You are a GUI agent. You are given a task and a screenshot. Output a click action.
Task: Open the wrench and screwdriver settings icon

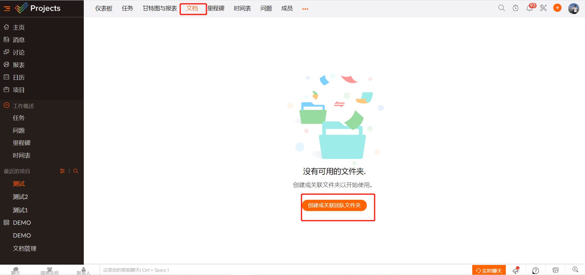(543, 8)
